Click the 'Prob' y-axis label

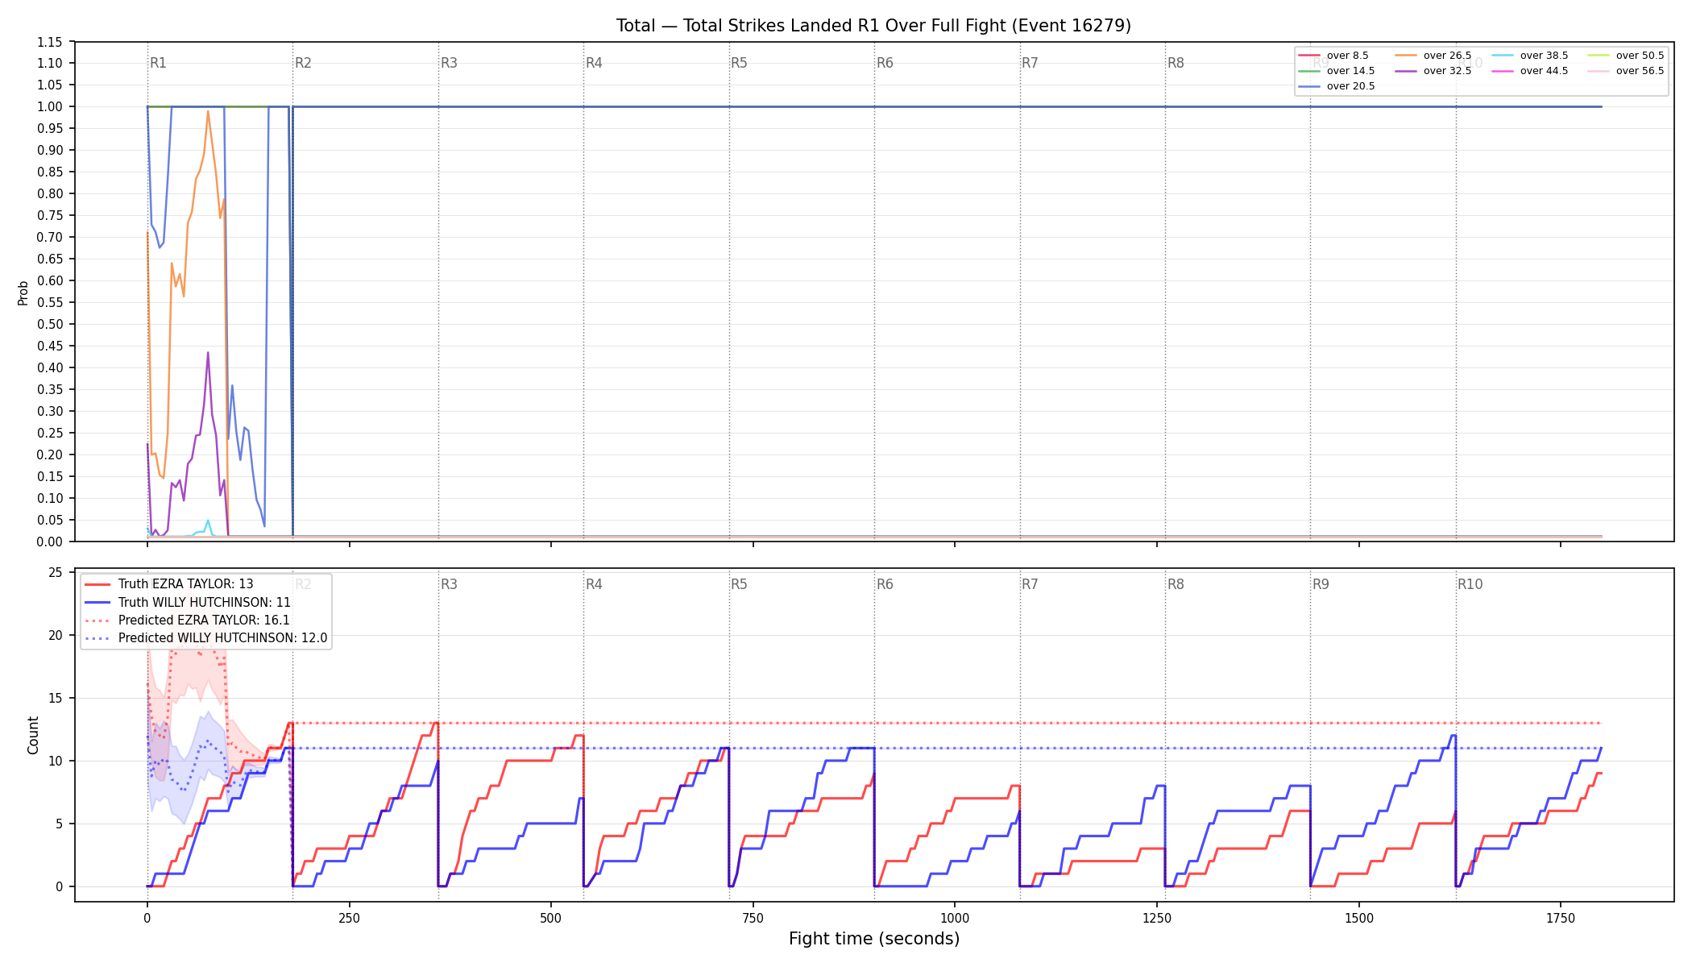23,293
